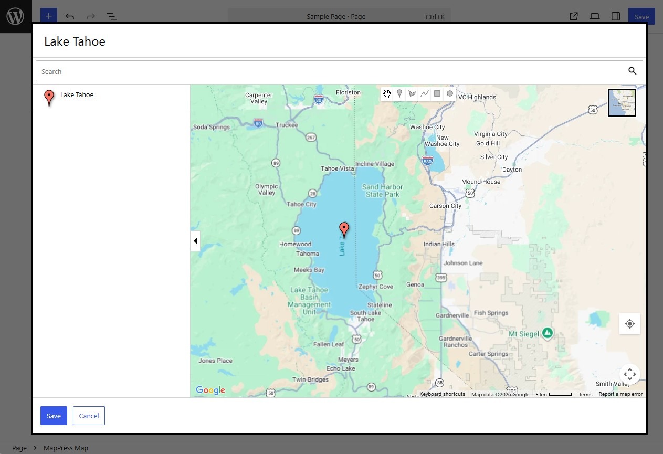This screenshot has width=663, height=454.
Task: Select the polygon drawing tool
Action: pyautogui.click(x=412, y=94)
